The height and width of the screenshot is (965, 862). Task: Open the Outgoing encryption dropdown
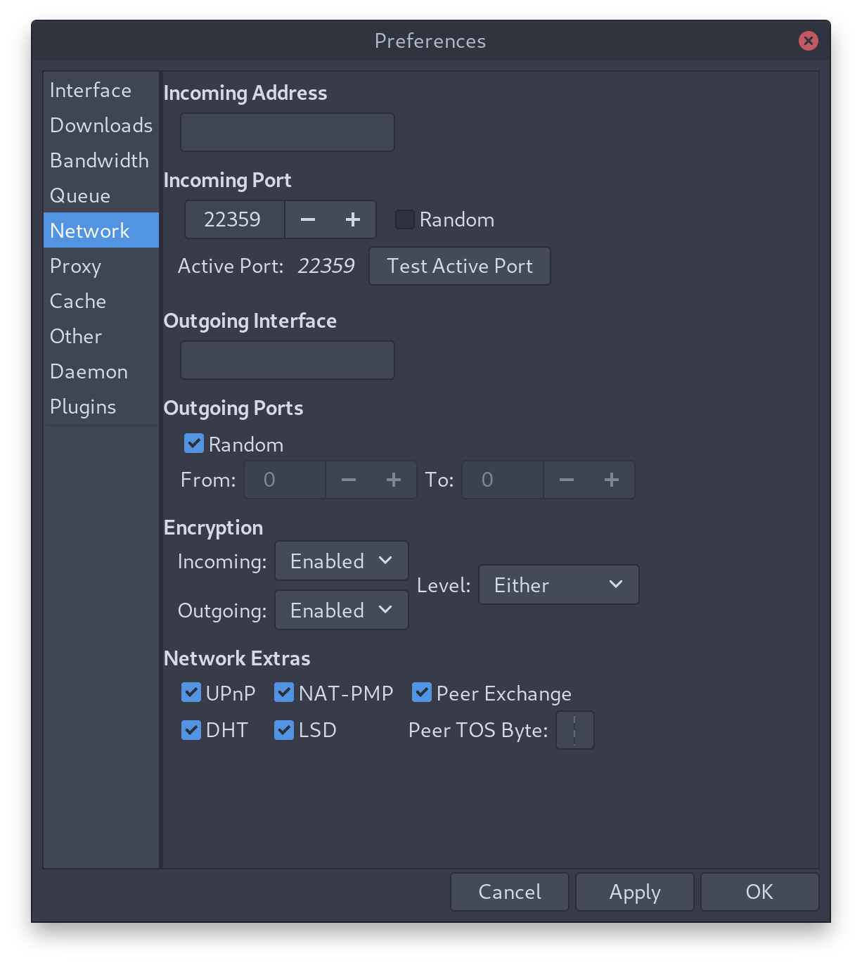coord(341,610)
